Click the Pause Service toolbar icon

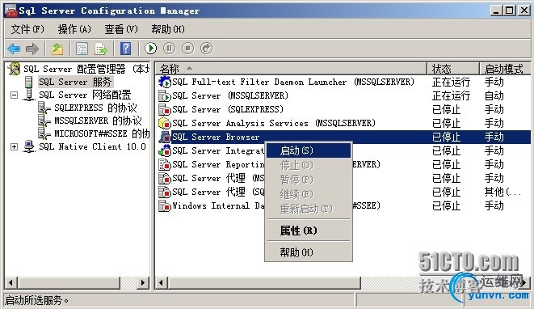170,49
